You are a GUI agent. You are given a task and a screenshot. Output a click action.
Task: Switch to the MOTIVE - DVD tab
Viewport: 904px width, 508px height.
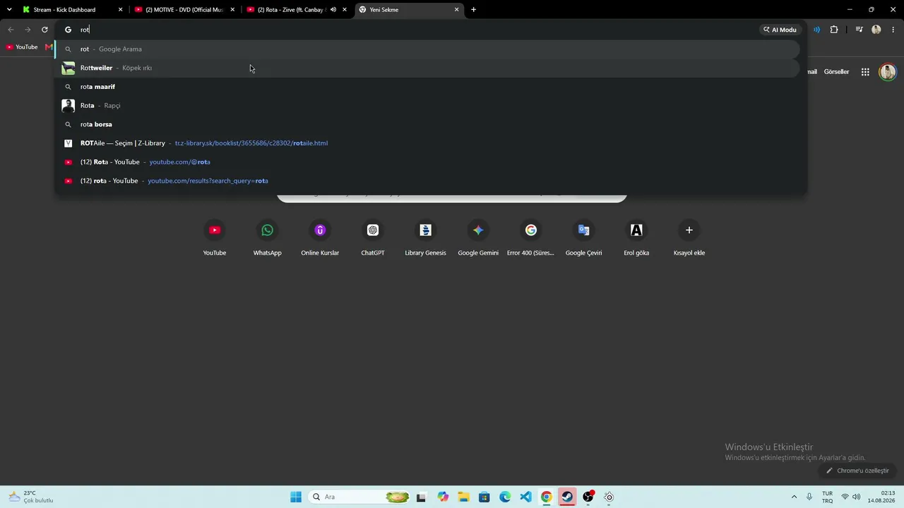pyautogui.click(x=185, y=10)
